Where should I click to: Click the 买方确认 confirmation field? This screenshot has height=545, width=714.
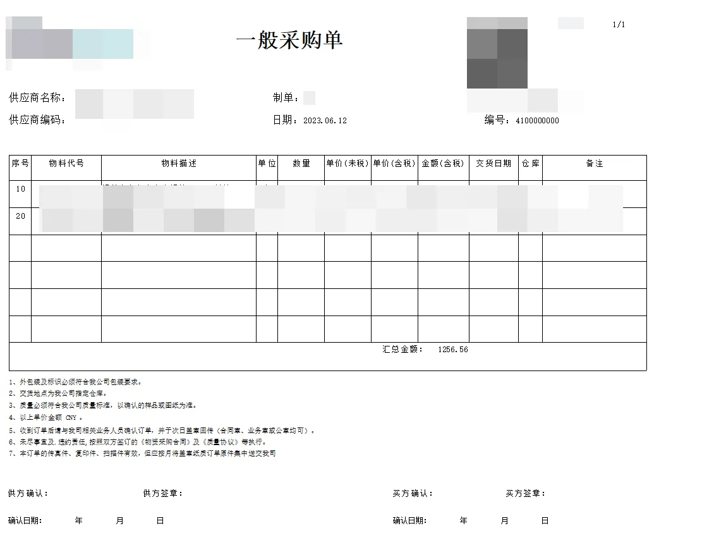(412, 493)
